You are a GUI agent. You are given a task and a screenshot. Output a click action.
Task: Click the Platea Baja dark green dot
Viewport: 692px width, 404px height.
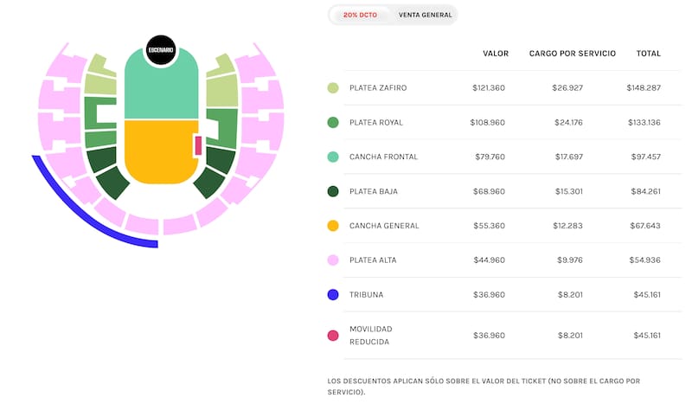click(333, 191)
